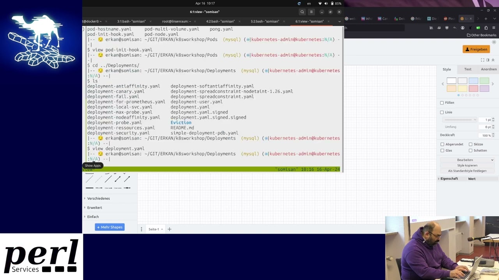The image size is (499, 280).
Task: Click the orange Freigeben share button
Action: 476,49
